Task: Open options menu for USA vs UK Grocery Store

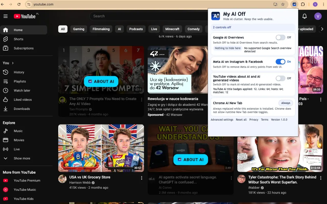Action: 142,178
